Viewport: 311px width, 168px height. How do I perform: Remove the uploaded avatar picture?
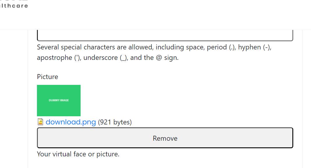click(165, 138)
